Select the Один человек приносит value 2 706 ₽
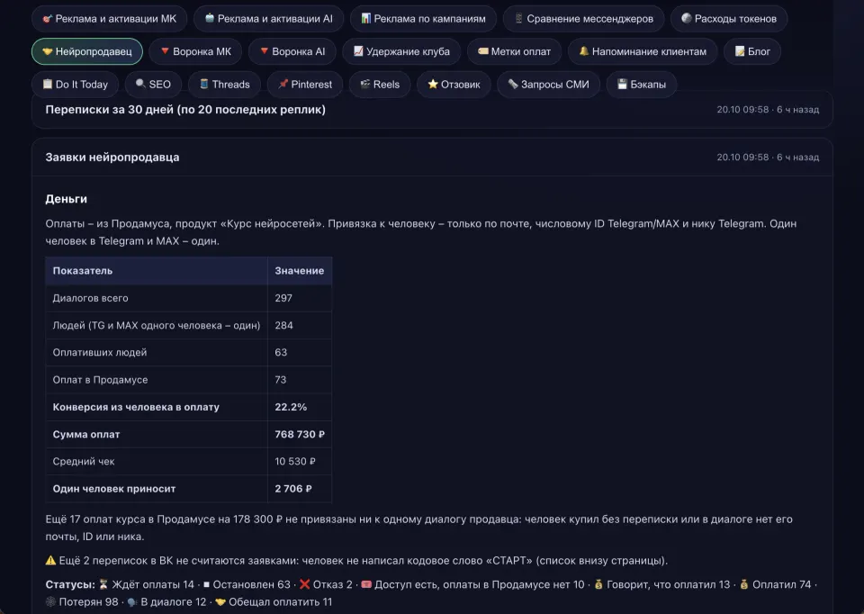Image resolution: width=864 pixels, height=614 pixels. (293, 489)
